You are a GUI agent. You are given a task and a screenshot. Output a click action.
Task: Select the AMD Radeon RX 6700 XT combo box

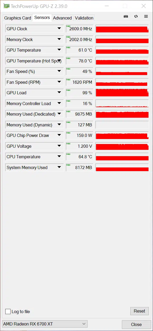45,324
